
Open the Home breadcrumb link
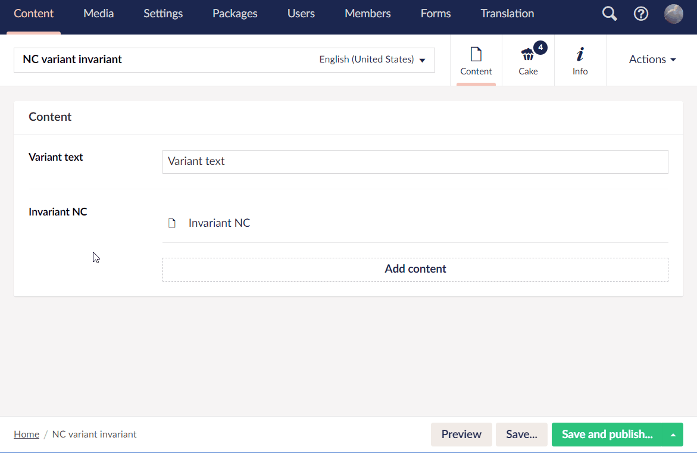26,435
